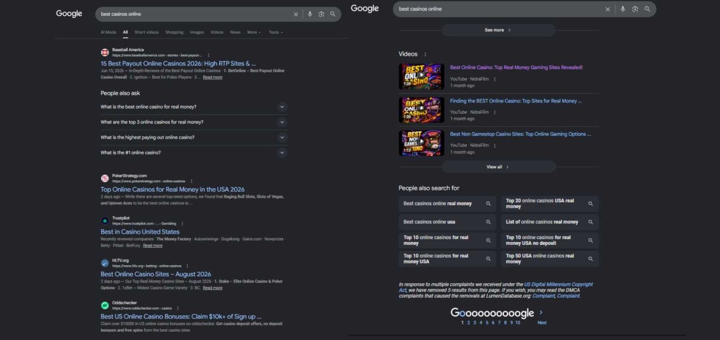Open 'Best US Online Casino Bonuses' result
Image resolution: width=720 pixels, height=340 pixels.
[x=181, y=316]
